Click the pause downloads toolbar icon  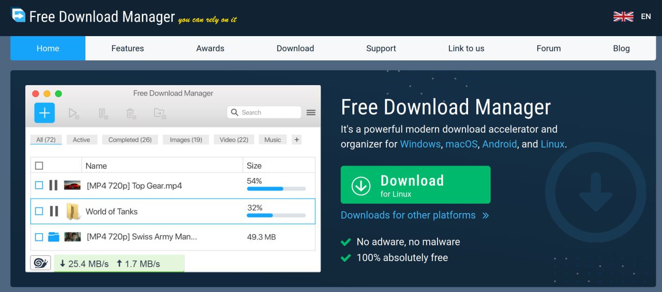pyautogui.click(x=103, y=113)
